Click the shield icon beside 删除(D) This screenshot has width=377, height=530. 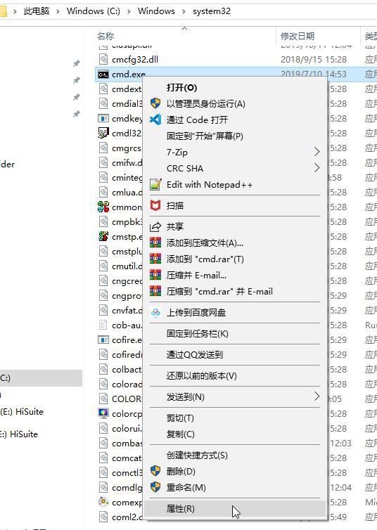tap(155, 471)
